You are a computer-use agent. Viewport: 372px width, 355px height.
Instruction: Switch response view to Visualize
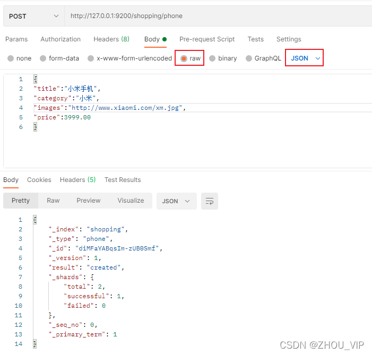[x=131, y=201]
